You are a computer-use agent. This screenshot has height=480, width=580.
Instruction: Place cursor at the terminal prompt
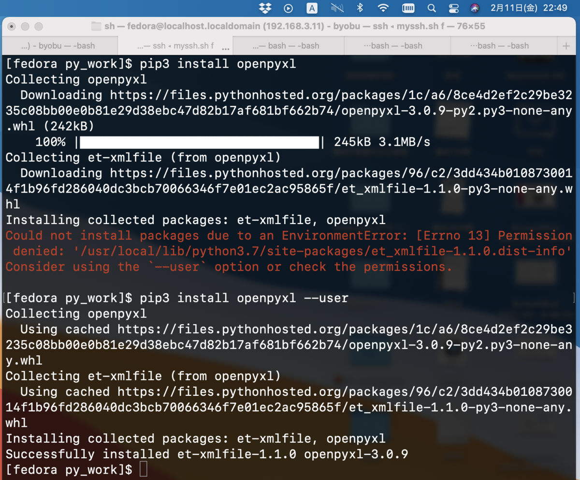[143, 469]
